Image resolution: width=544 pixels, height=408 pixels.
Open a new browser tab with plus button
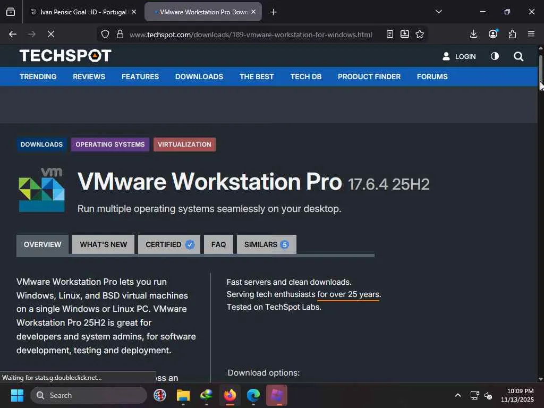273,12
